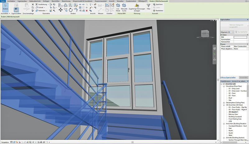Activate Live Mode in Heinze BIM
The width and height of the screenshot is (249, 144).
[x=118, y=7]
